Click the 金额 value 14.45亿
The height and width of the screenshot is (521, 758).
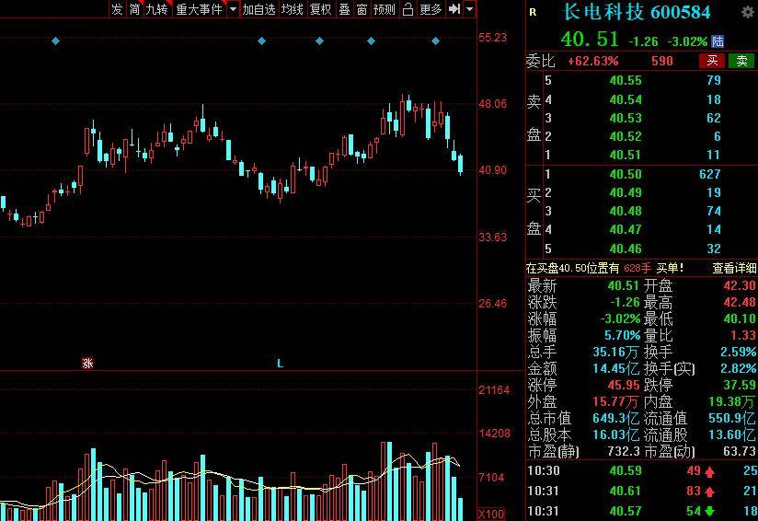616,368
